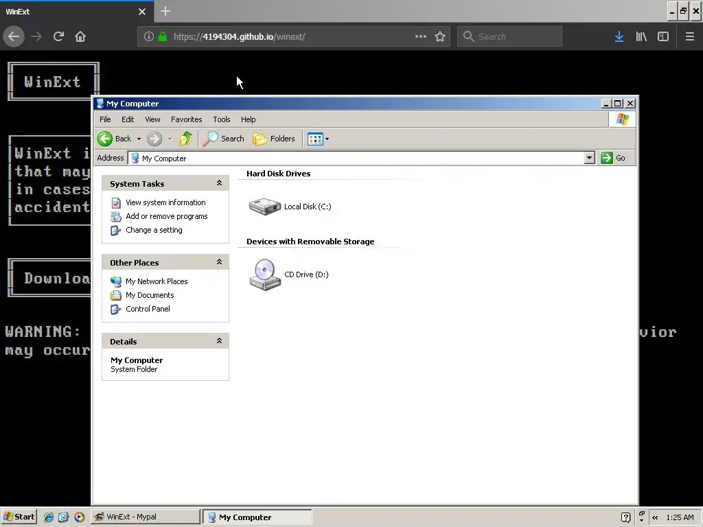The image size is (703, 527).
Task: Click the green padlock icon
Action: [x=162, y=36]
